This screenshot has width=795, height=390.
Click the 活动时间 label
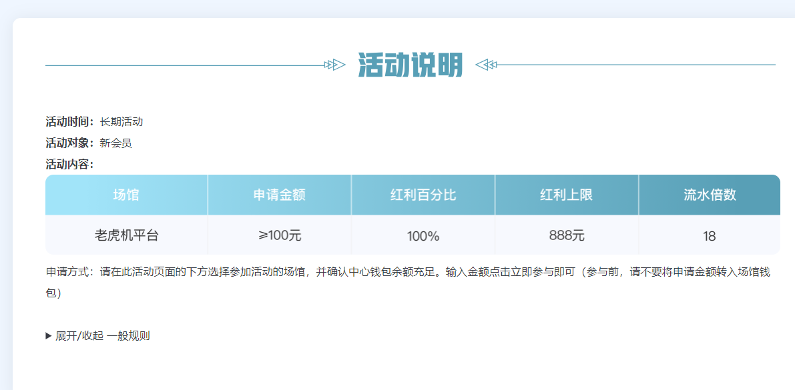69,122
